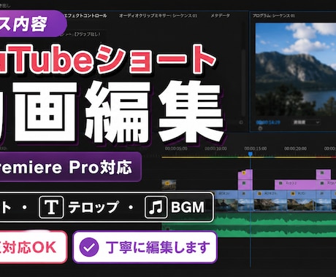Image resolution: width=336 pixels, height=277 pixels.
Task: Click the 00:00:05:00 mark on the timeline ruler
Action: click(x=176, y=148)
